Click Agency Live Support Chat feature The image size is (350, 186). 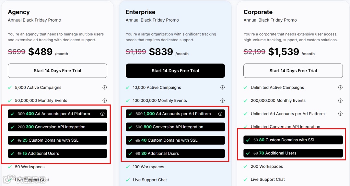[x=32, y=180]
